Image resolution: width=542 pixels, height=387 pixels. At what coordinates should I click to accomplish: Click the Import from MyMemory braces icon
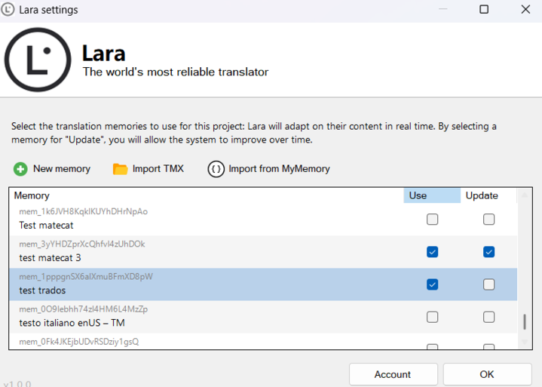[216, 169]
